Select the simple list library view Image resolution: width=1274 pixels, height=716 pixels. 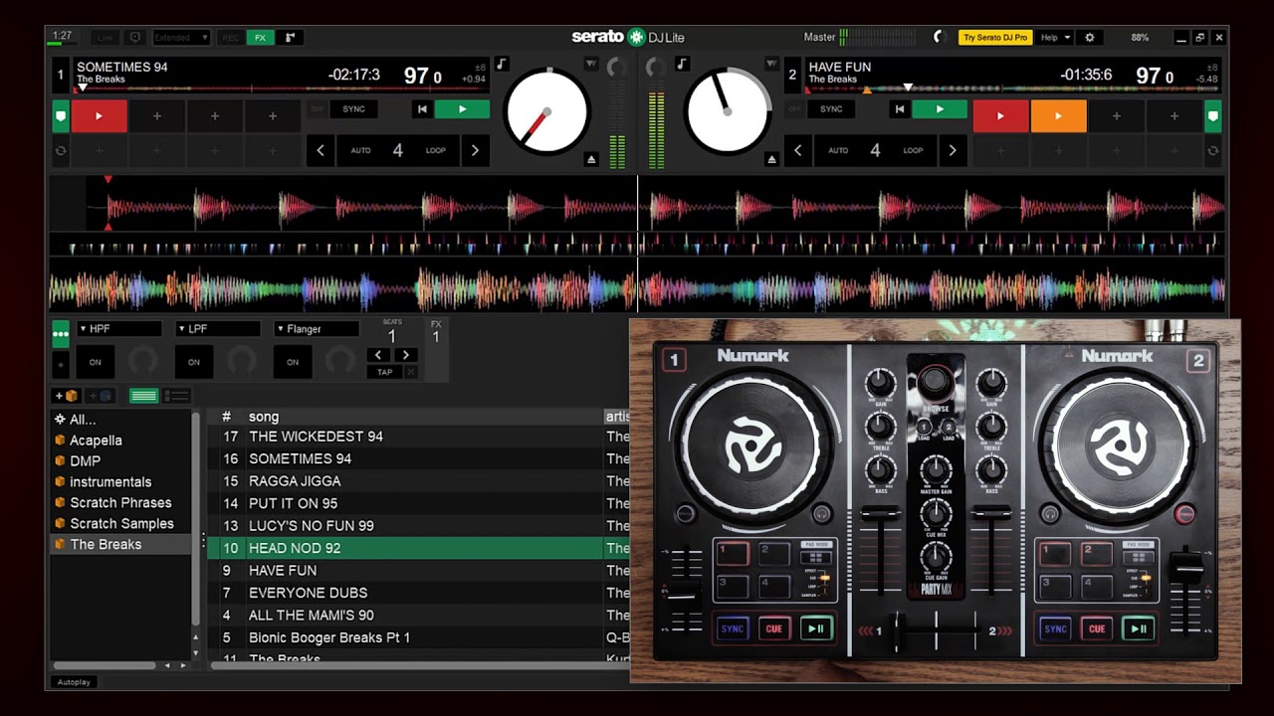(x=143, y=396)
